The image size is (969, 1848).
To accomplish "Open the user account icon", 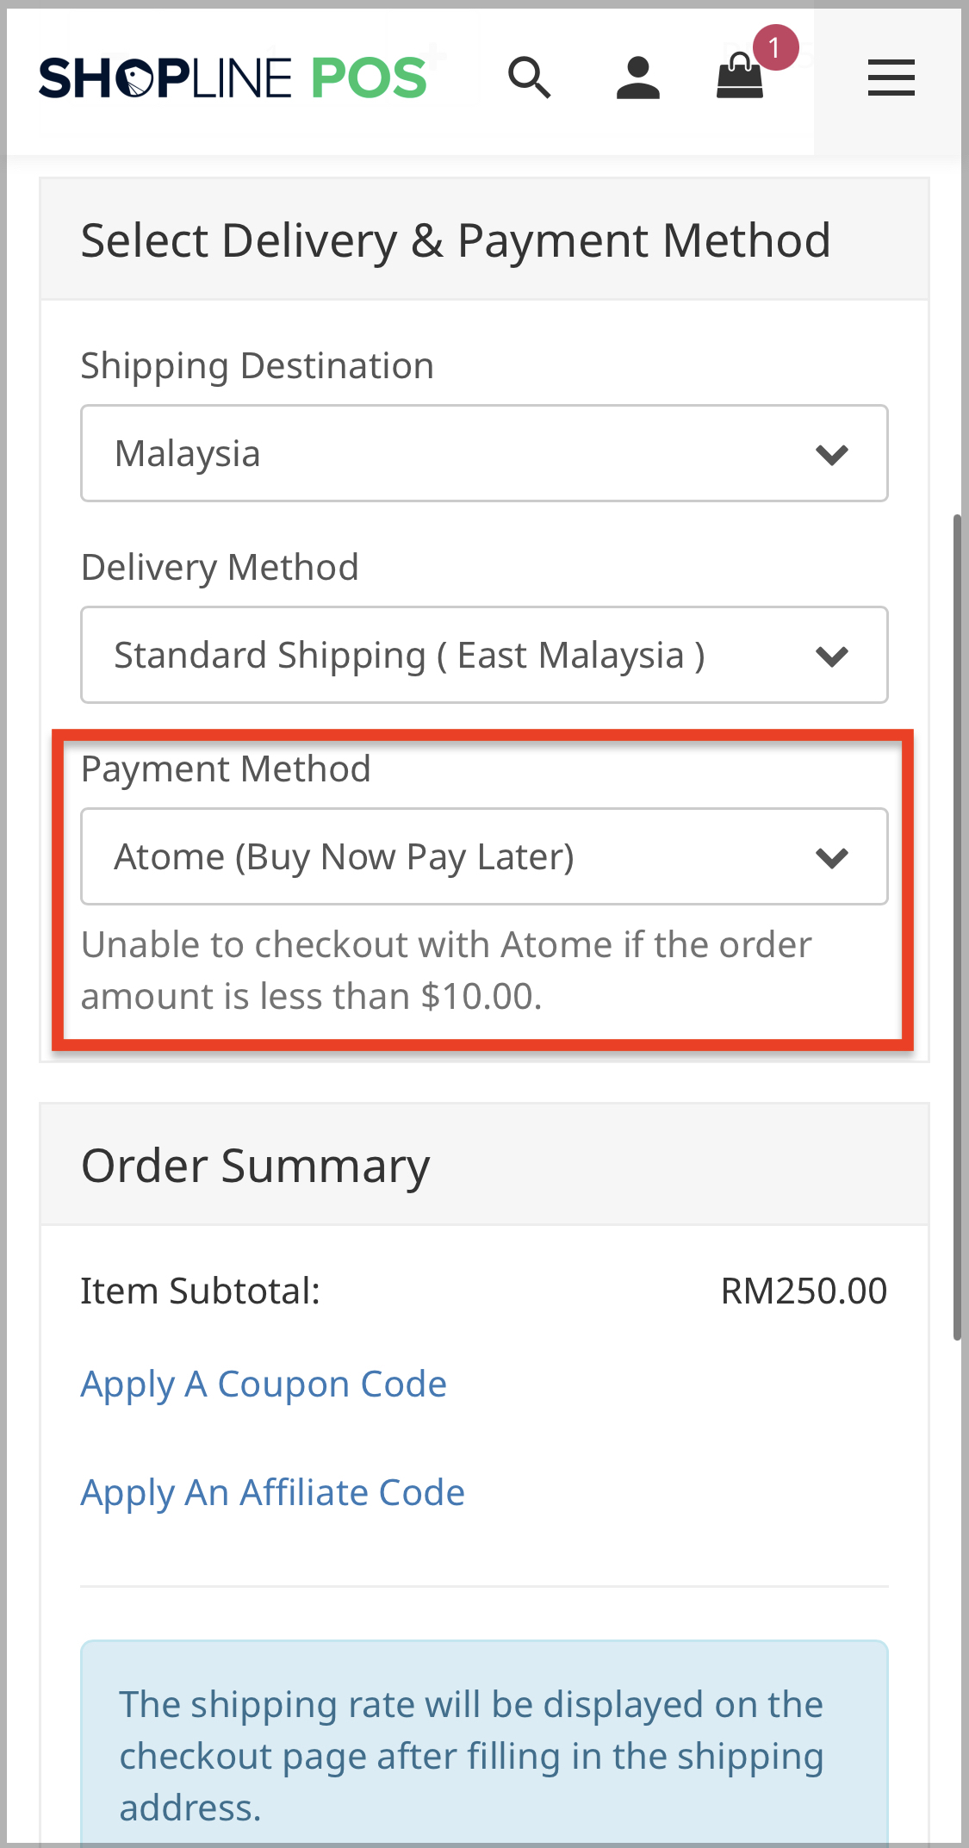I will [637, 78].
